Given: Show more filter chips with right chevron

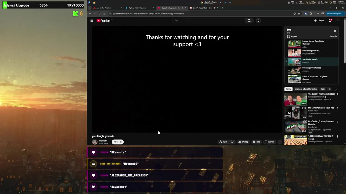Looking at the screenshot, I should [x=336, y=89].
